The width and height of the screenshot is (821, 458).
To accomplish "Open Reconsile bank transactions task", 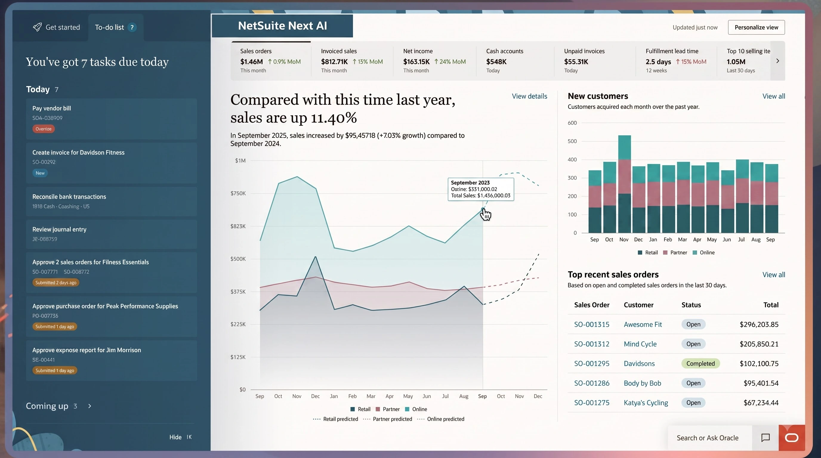I will [x=112, y=201].
